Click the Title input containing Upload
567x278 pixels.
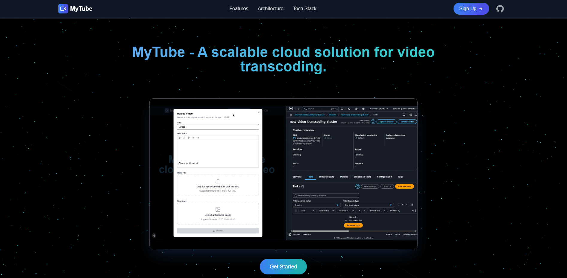coord(218,127)
